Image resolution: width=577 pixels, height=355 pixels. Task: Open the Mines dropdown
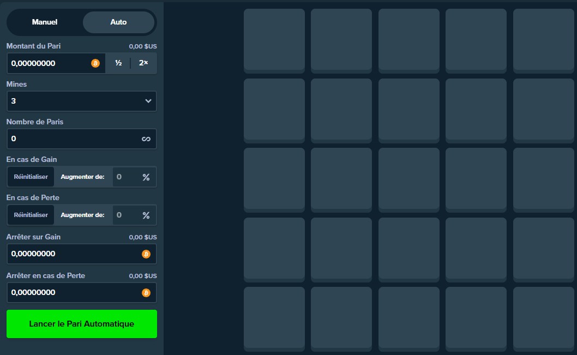[x=76, y=101]
